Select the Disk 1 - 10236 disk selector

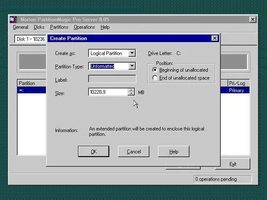point(30,39)
